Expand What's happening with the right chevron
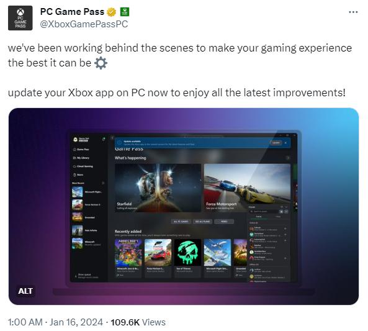The width and height of the screenshot is (368, 331). click(x=288, y=158)
